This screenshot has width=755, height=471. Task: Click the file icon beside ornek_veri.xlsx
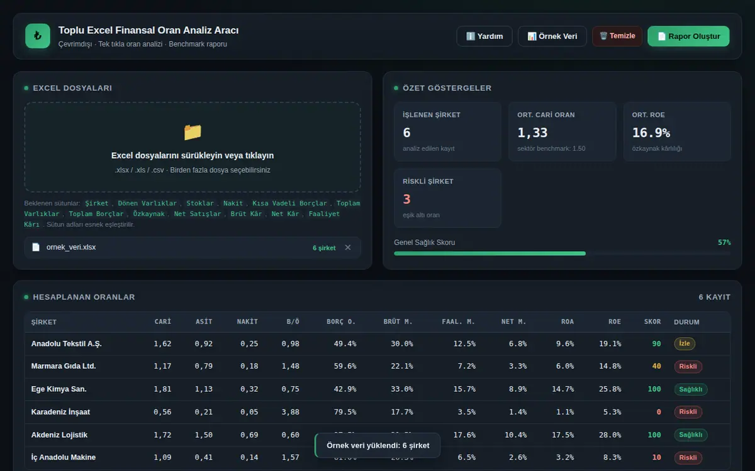tap(36, 247)
